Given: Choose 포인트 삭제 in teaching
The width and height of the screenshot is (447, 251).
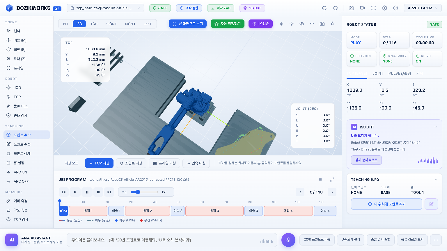Looking at the screenshot, I should pyautogui.click(x=26, y=153).
